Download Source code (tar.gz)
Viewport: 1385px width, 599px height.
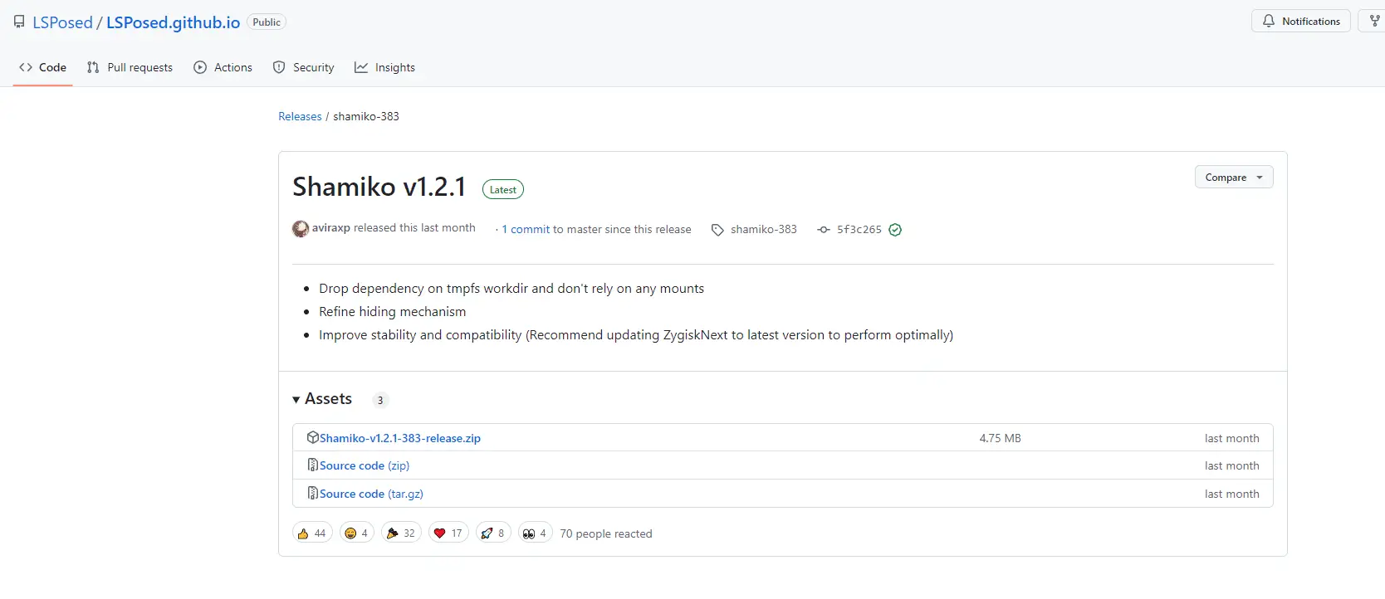[371, 494]
